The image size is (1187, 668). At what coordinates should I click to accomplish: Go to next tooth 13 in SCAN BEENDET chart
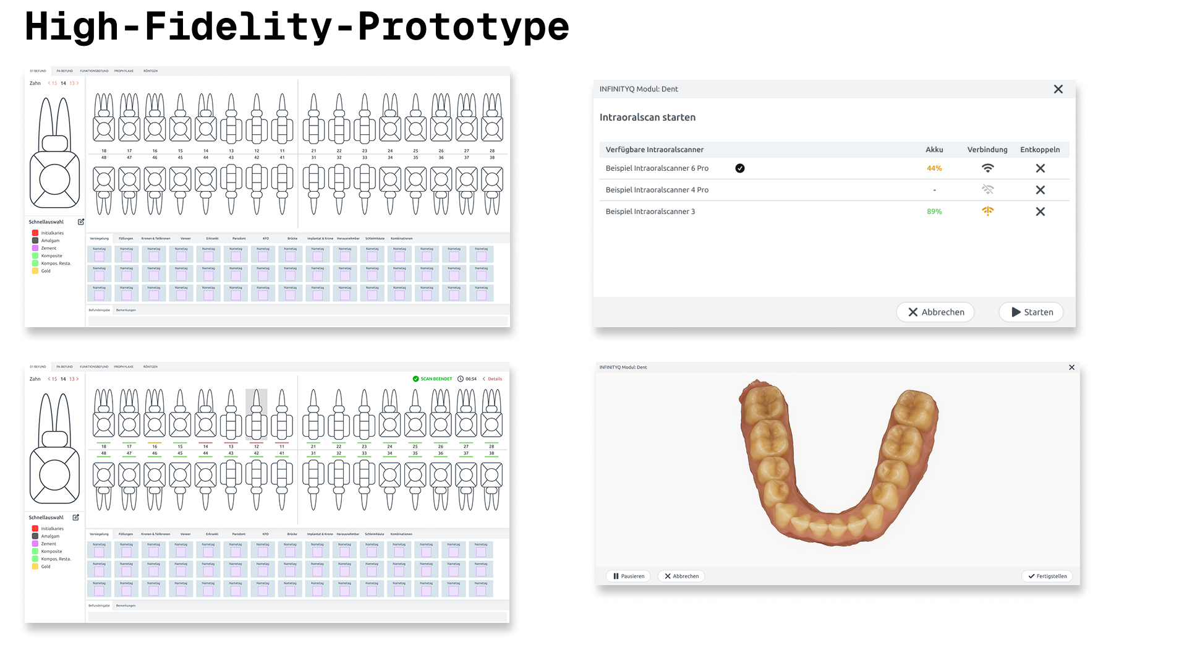pos(74,379)
